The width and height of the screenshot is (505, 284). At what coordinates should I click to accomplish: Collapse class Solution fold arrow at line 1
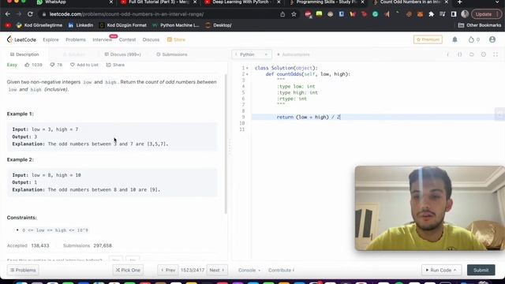(x=247, y=69)
